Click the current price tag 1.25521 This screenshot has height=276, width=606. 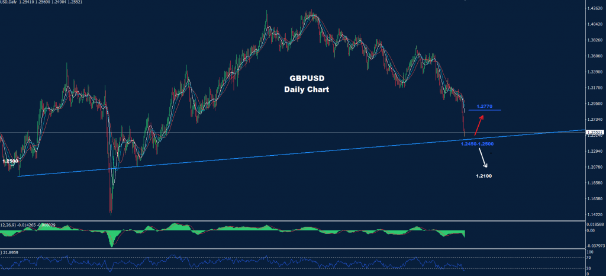coord(596,132)
